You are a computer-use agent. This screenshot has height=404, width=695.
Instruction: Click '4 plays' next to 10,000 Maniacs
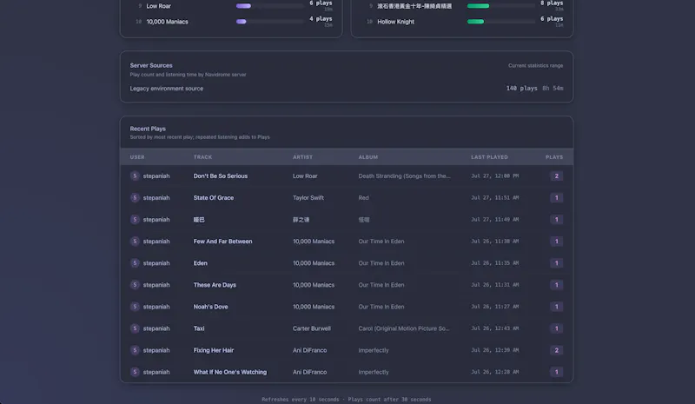tap(321, 18)
